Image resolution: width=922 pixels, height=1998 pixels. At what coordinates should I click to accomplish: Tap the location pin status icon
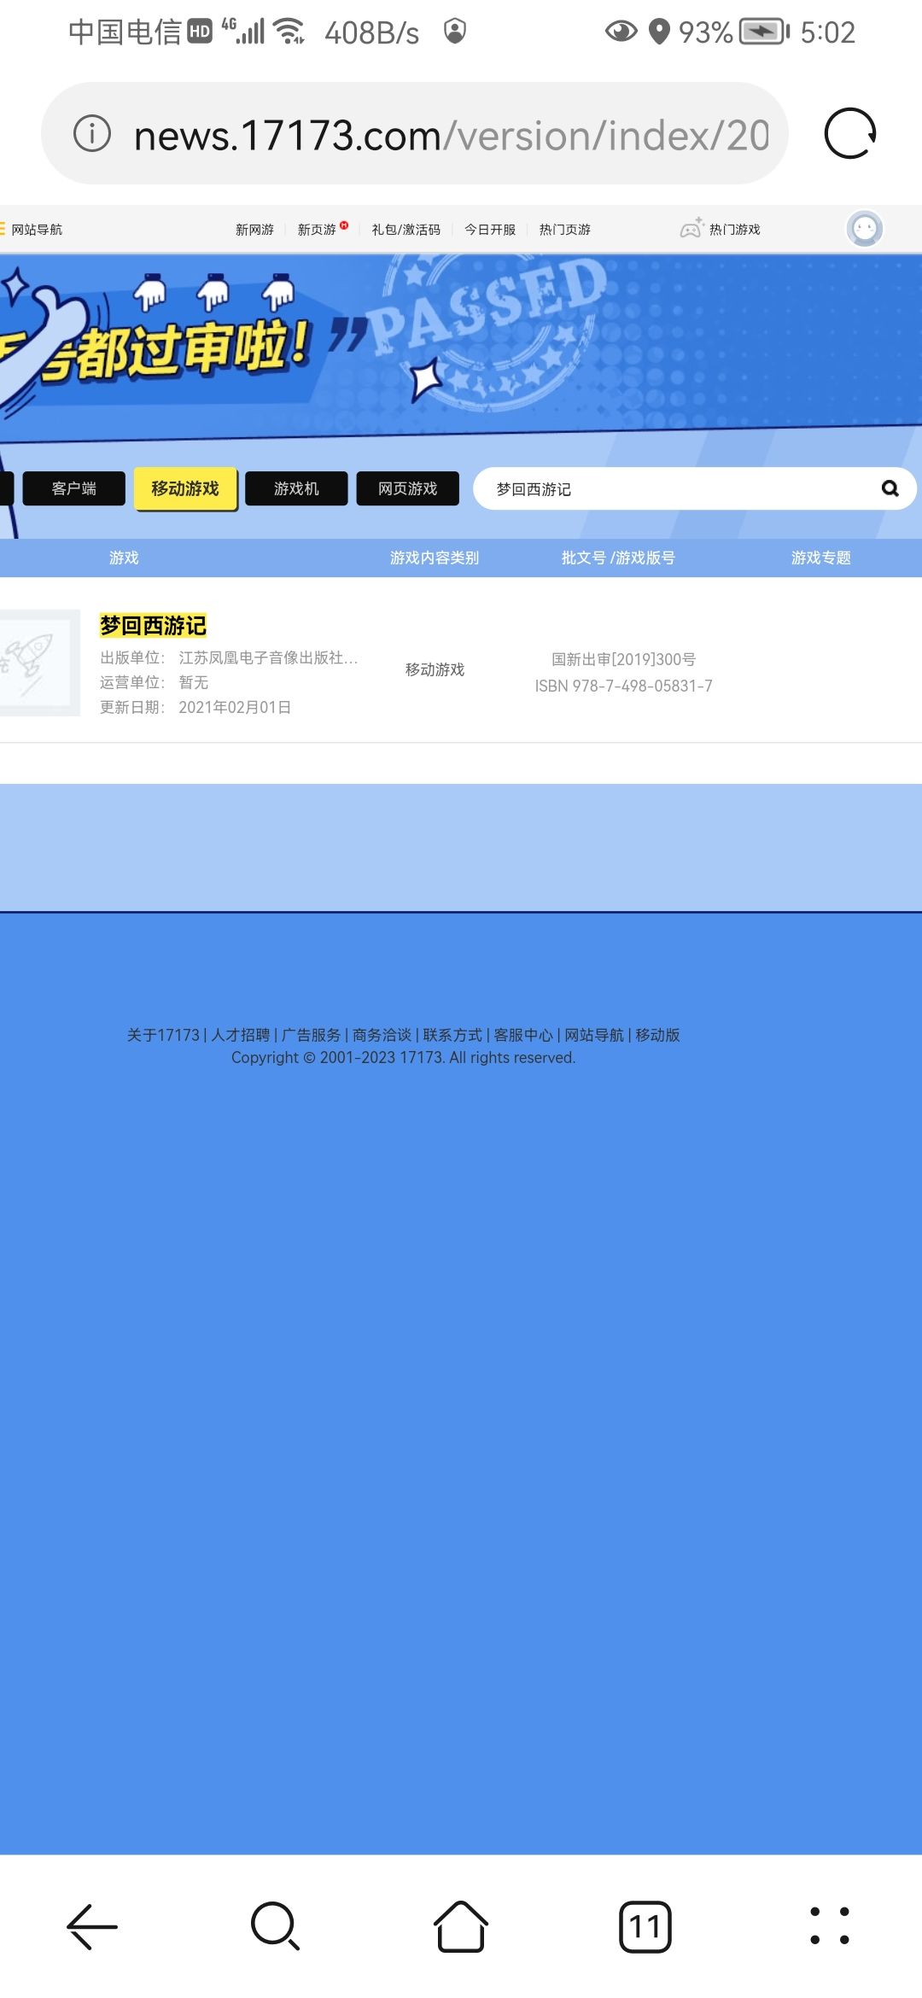[659, 32]
